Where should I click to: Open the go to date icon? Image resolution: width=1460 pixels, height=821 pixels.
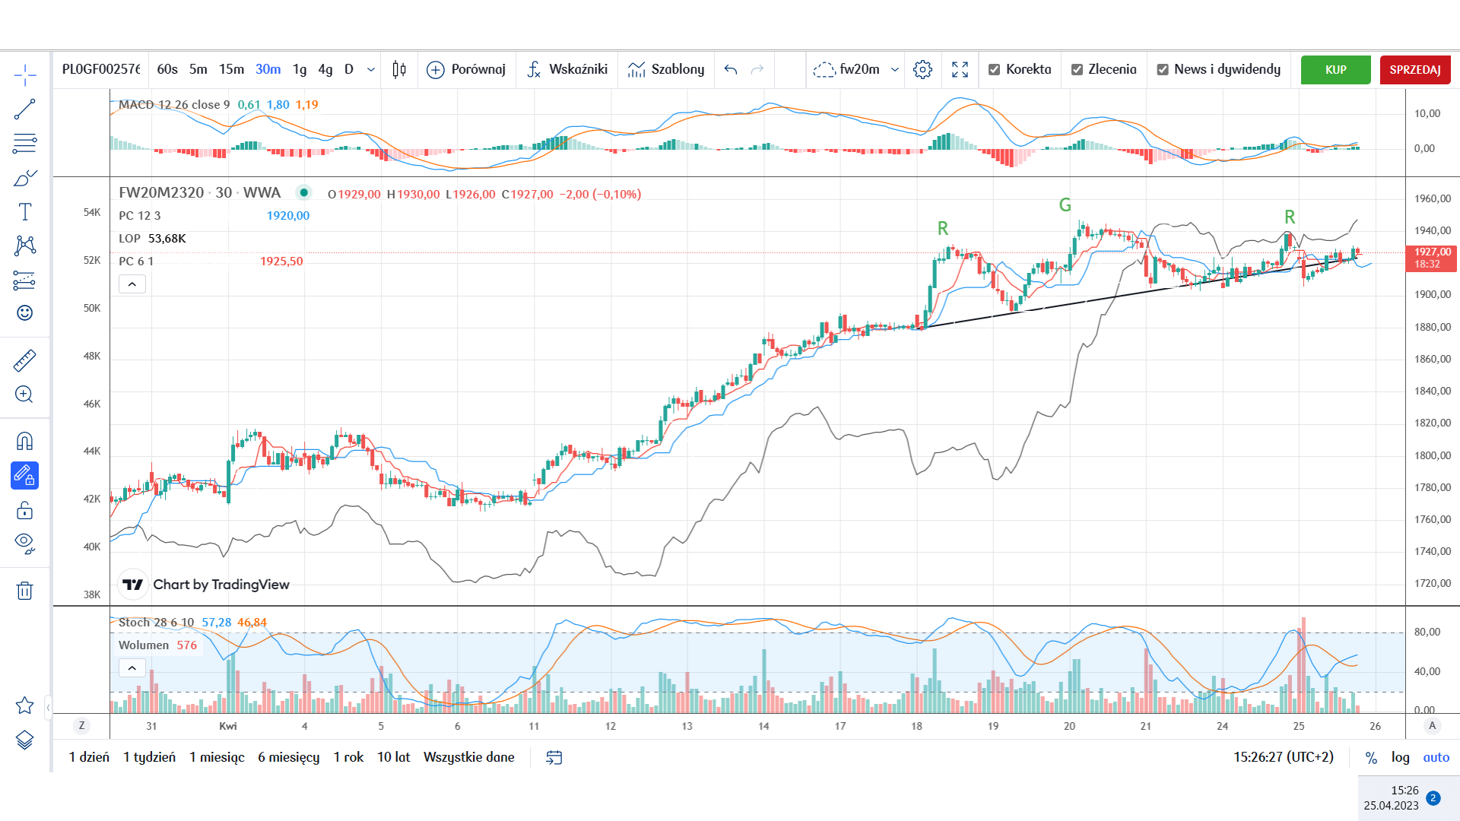[x=554, y=757]
